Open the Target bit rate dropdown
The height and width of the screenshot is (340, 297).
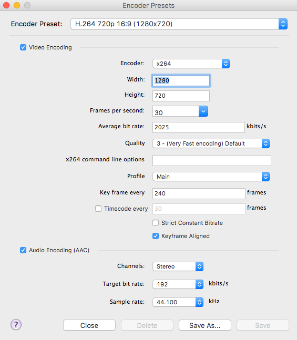(178, 284)
